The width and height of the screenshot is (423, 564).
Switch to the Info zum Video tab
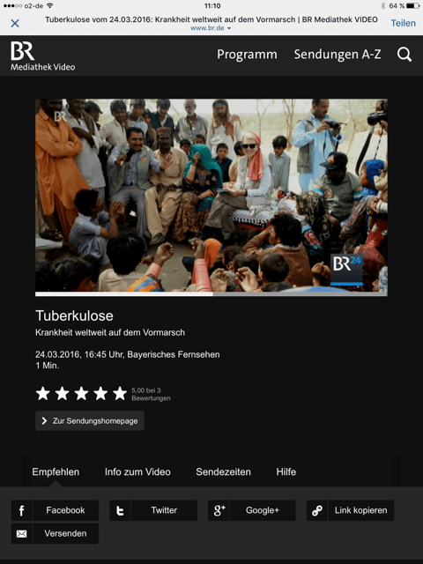pos(137,472)
